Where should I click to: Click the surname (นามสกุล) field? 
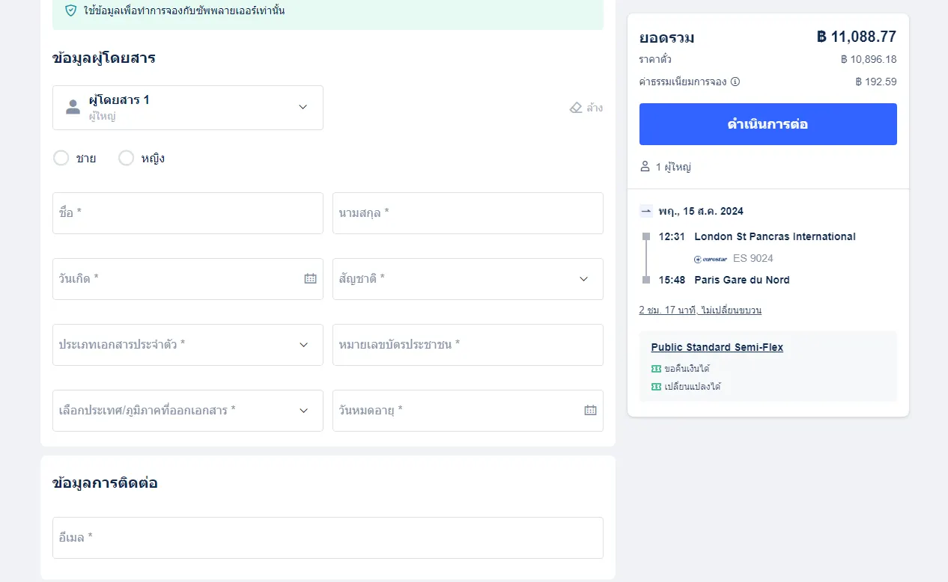tap(467, 213)
